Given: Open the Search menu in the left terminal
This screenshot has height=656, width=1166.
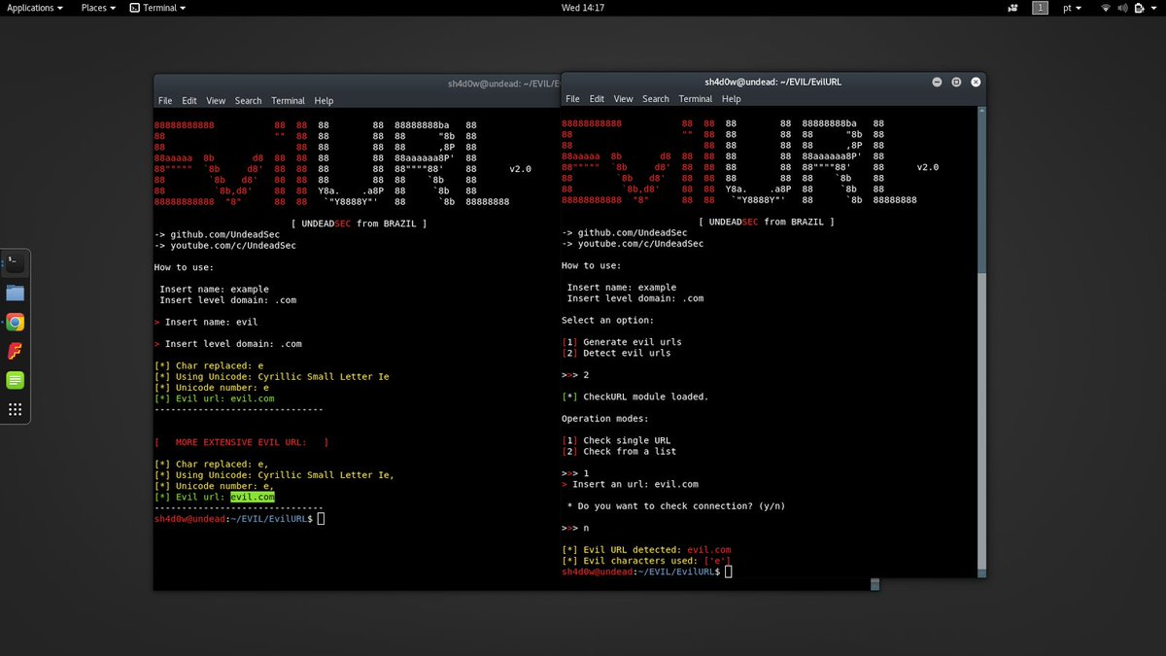Looking at the screenshot, I should [x=248, y=100].
